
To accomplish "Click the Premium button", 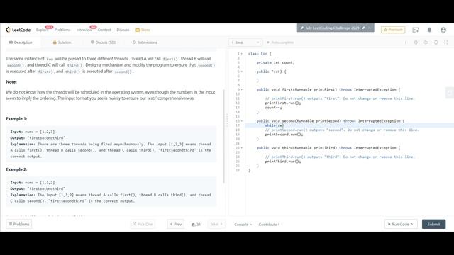I will tap(393, 30).
